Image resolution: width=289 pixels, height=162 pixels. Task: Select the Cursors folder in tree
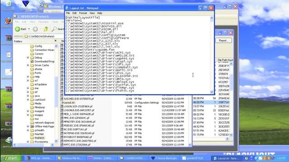(39, 54)
